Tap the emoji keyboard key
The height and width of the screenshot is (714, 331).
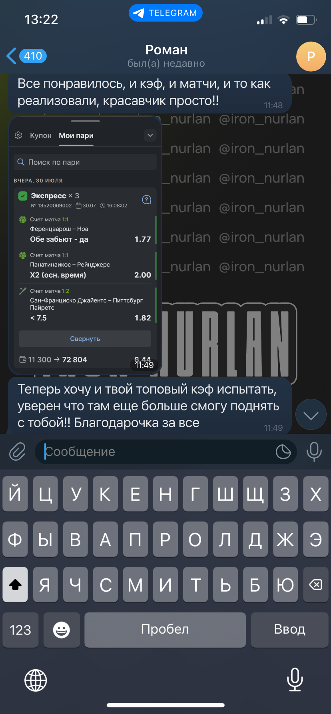point(62,630)
